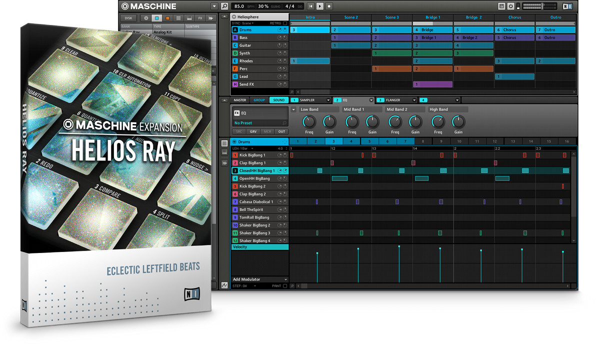Click the Native Instruments logo

567,6
